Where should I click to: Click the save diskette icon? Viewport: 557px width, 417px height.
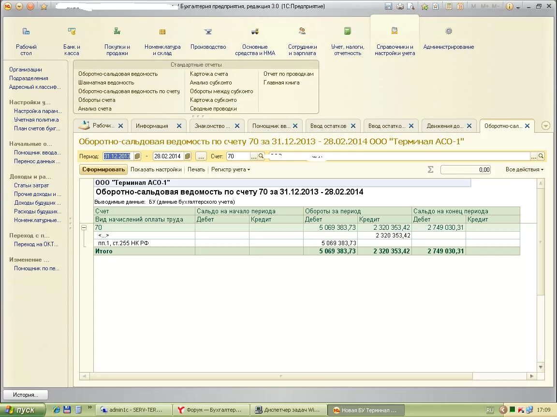389,6
